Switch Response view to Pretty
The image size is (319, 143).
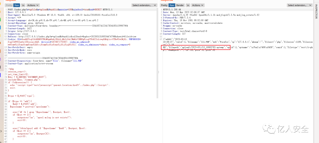pos(165,5)
